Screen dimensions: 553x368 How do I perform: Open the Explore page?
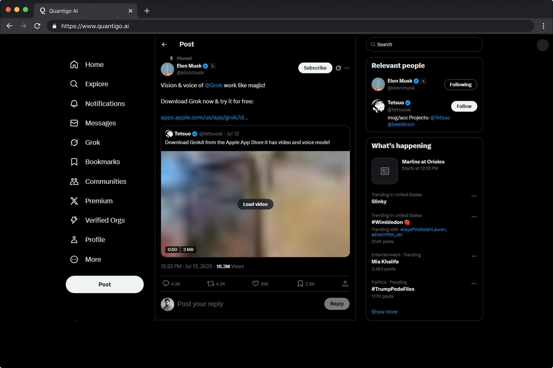pos(89,84)
